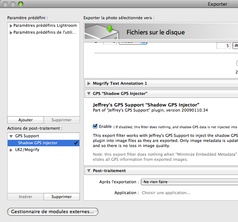Open the 'Après l'exportation' dropdown
This screenshot has width=238, height=222.
point(189,182)
